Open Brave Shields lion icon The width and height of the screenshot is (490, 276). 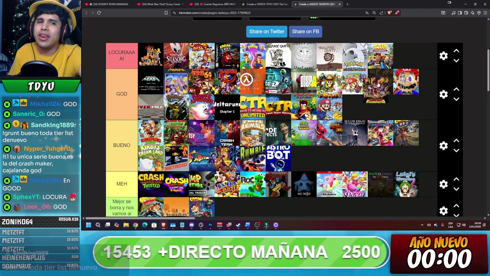point(389,13)
